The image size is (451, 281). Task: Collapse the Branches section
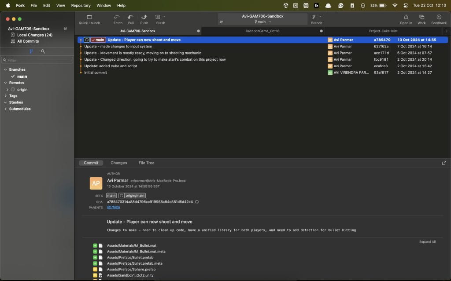point(5,69)
